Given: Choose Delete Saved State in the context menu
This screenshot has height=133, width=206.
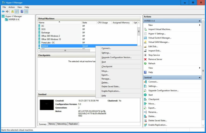Looking at the screenshot, I should point(111,86).
